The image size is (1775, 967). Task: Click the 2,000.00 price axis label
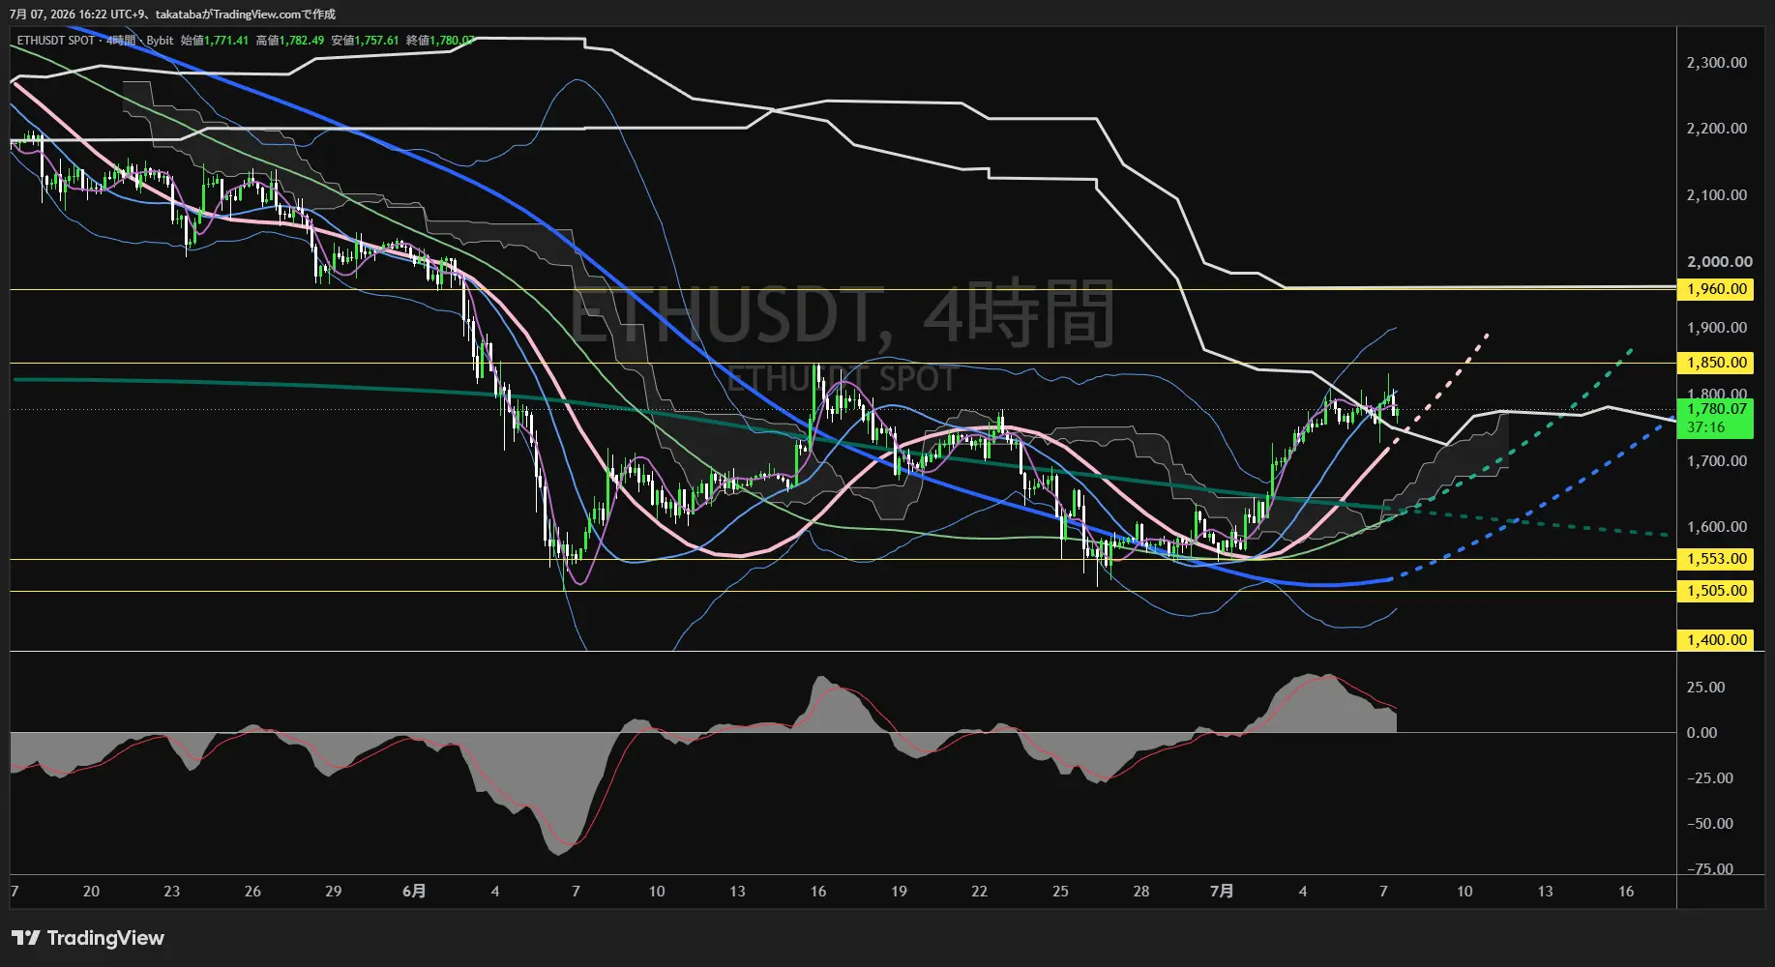(x=1719, y=262)
